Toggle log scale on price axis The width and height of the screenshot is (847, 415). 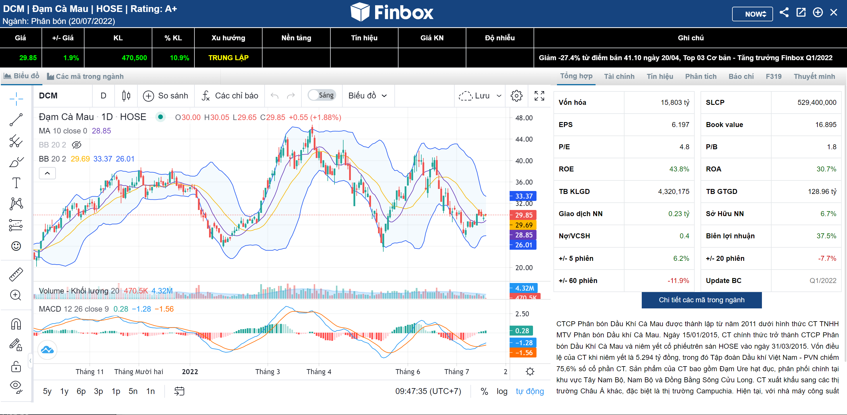coord(502,391)
